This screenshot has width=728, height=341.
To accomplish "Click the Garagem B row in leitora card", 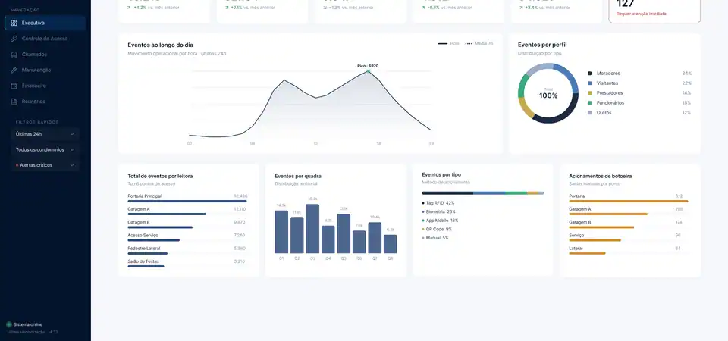I will point(187,224).
